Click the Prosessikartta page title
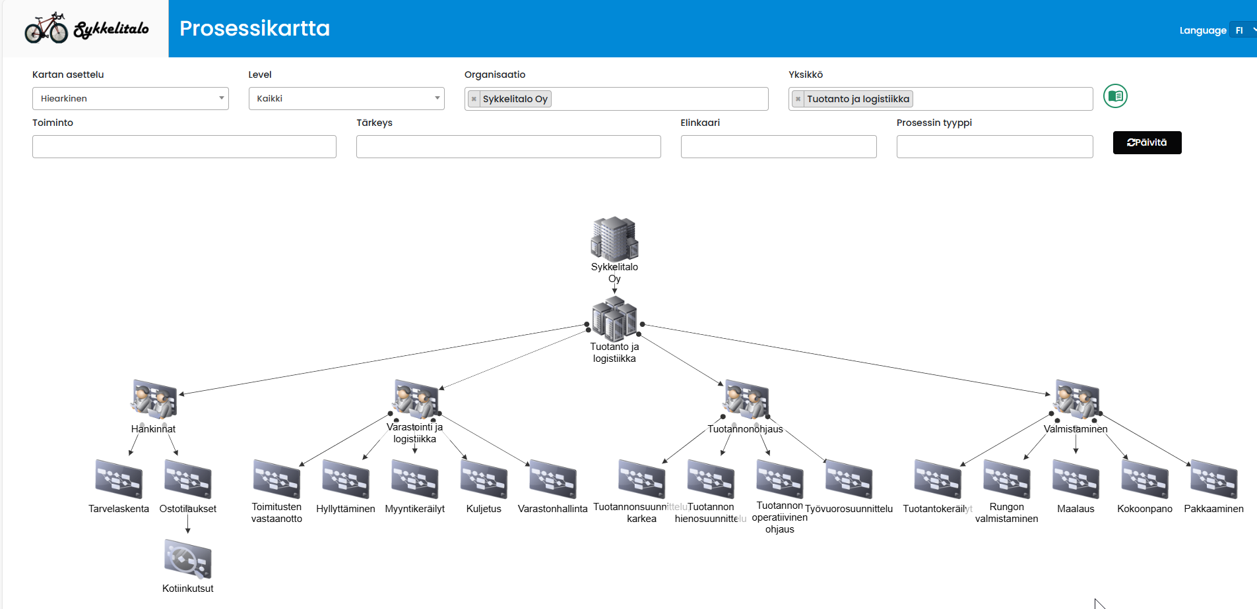The width and height of the screenshot is (1257, 609). click(255, 28)
